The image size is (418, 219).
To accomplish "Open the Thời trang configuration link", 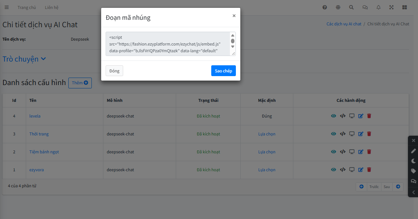I will tap(39, 134).
